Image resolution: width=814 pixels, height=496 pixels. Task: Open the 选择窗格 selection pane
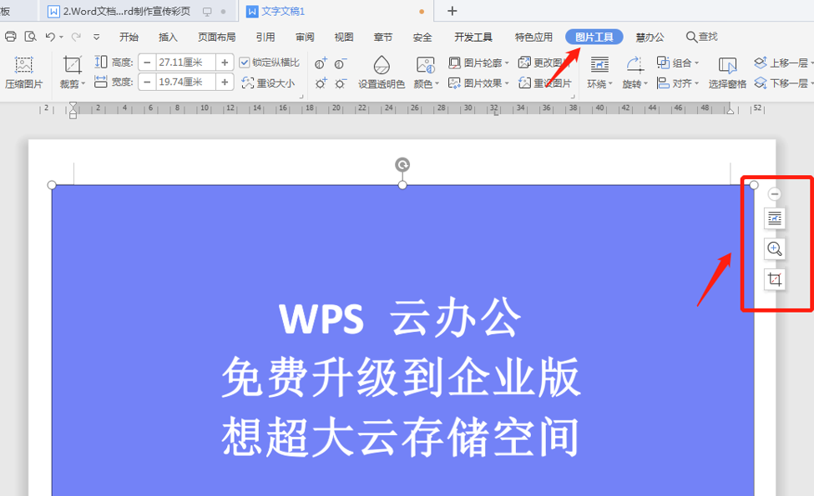(x=727, y=72)
